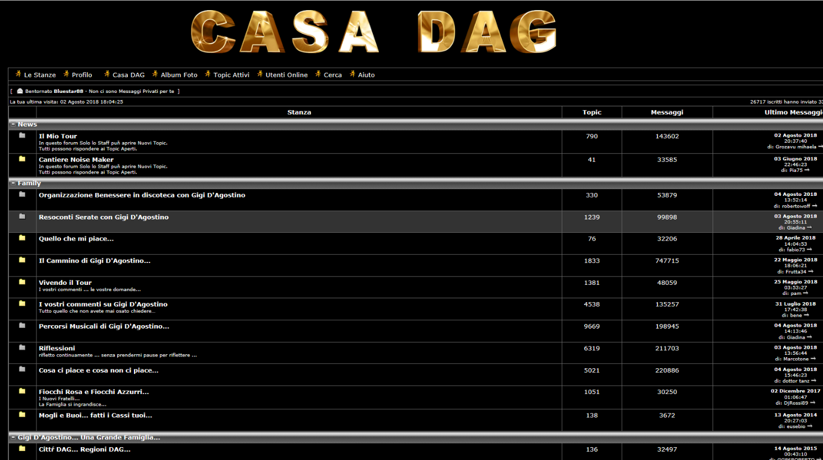Image resolution: width=823 pixels, height=460 pixels.
Task: Click message count 747715
Action: (x=667, y=261)
